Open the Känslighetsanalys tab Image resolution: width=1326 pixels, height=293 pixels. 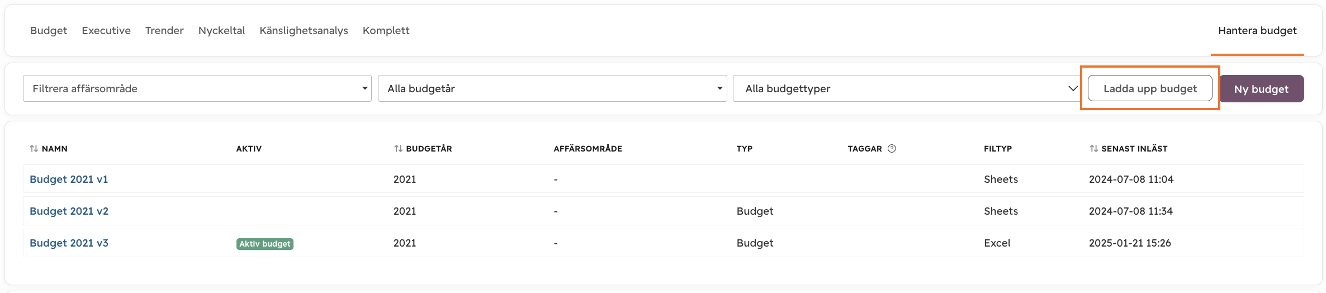pyautogui.click(x=304, y=31)
